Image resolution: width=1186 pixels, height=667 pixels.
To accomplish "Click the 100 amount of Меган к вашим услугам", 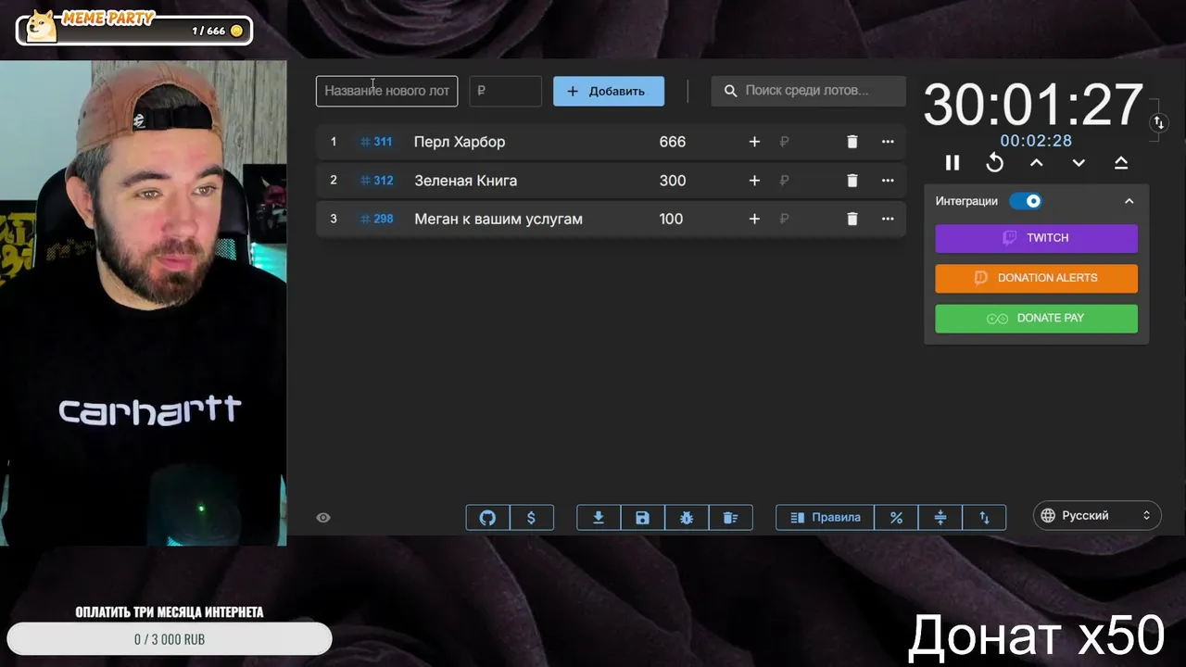I will tap(671, 219).
